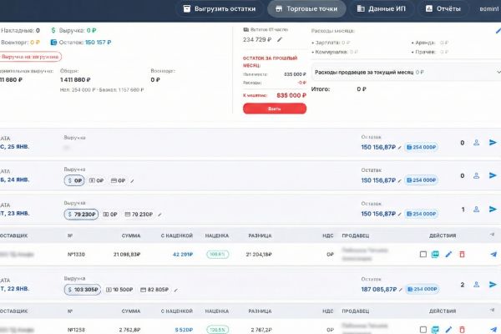
Task: Expand Расходы продавцов за текущий месяц
Action: 406,73
